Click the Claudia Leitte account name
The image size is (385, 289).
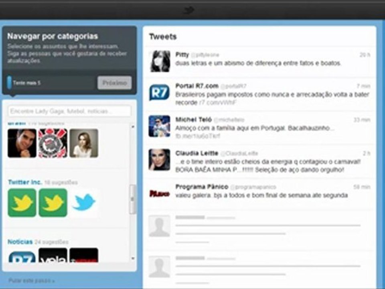coord(197,153)
